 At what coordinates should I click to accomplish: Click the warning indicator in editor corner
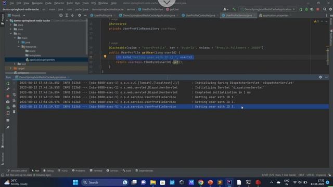click(316, 21)
